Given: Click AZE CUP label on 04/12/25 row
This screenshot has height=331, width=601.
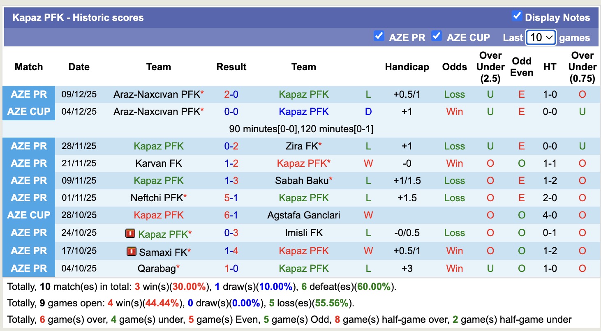Looking at the screenshot, I should click(x=29, y=112).
